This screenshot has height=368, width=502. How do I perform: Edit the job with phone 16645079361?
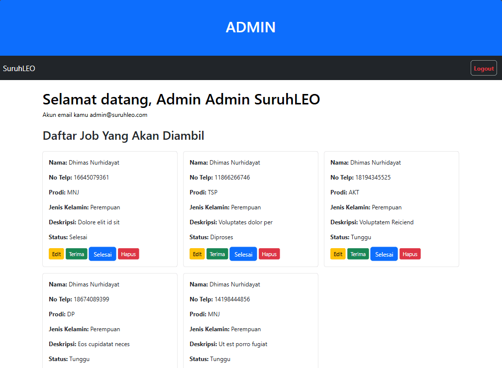(x=56, y=254)
